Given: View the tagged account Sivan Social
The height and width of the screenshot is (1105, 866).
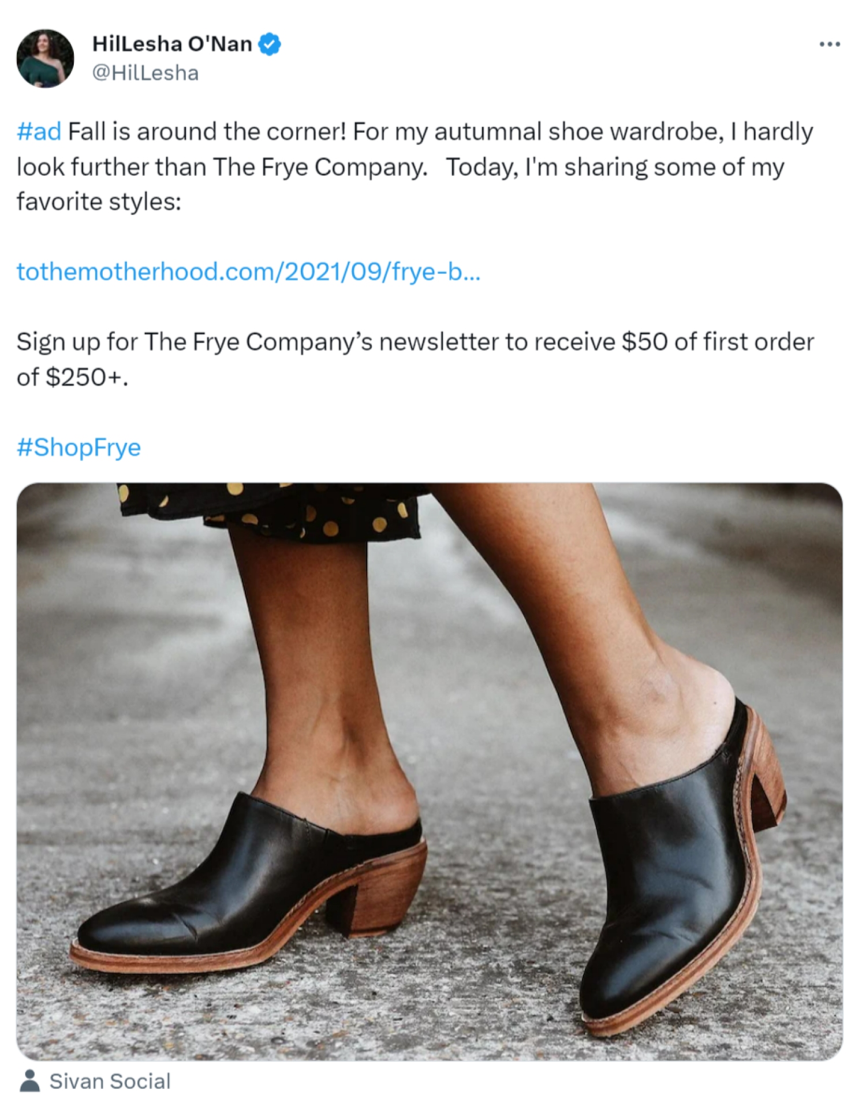Looking at the screenshot, I should tap(110, 1081).
